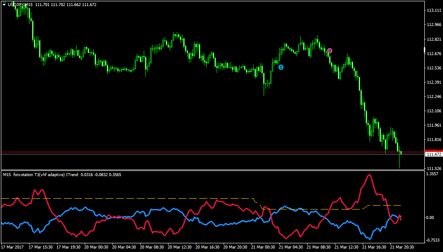The image size is (443, 252).
Task: Click the 20 Mar 16:30 time label
Action: (x=207, y=246)
